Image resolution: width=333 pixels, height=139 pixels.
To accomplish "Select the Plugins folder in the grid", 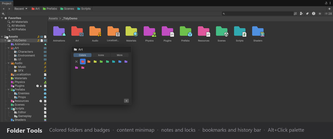I will click(168, 31).
